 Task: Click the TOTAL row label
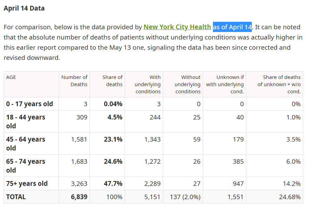click(x=16, y=197)
